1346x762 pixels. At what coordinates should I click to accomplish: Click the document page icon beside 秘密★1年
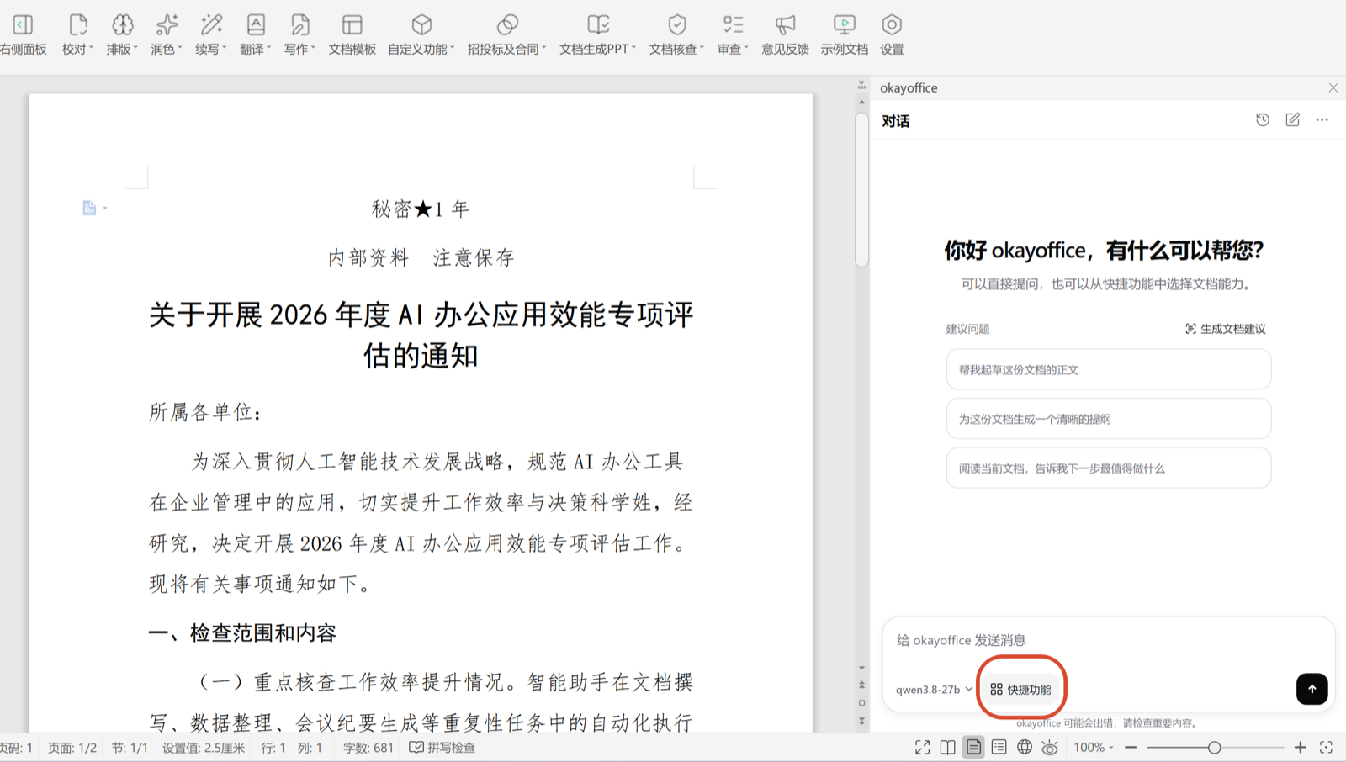(89, 208)
